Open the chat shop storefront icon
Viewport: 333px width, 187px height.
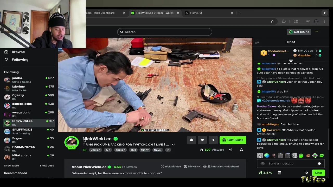point(279,173)
